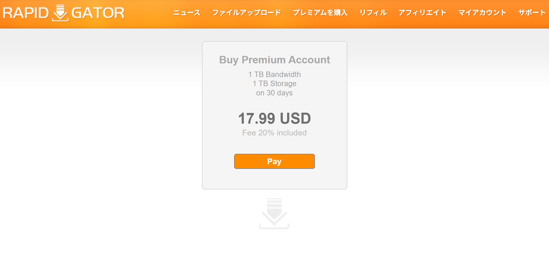Click the download arrow icon in the RapidGator logo

click(x=60, y=13)
